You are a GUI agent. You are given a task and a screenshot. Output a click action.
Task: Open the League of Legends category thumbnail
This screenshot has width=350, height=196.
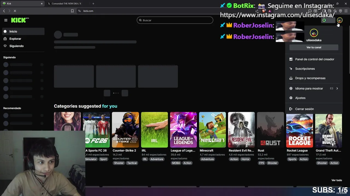183,130
